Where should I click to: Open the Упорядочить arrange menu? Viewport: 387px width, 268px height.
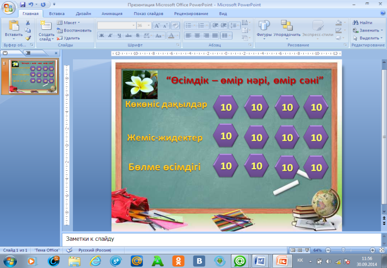pos(287,30)
